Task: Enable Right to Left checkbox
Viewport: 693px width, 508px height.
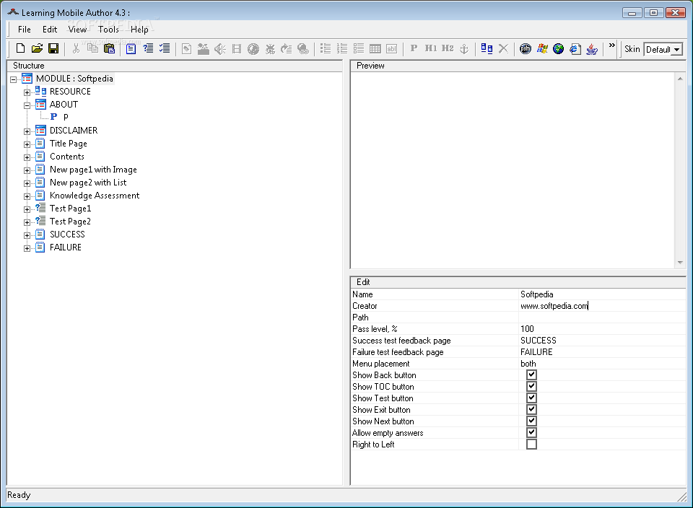Action: point(532,444)
